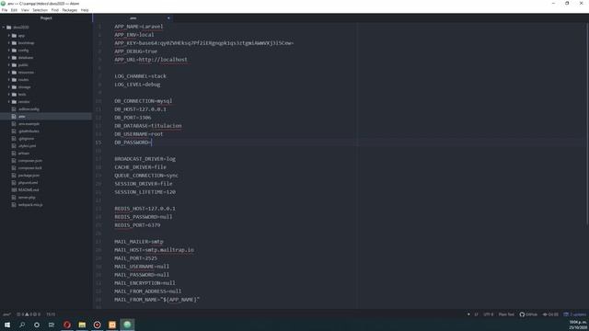Click the file icon beside .gitignore

14,139
